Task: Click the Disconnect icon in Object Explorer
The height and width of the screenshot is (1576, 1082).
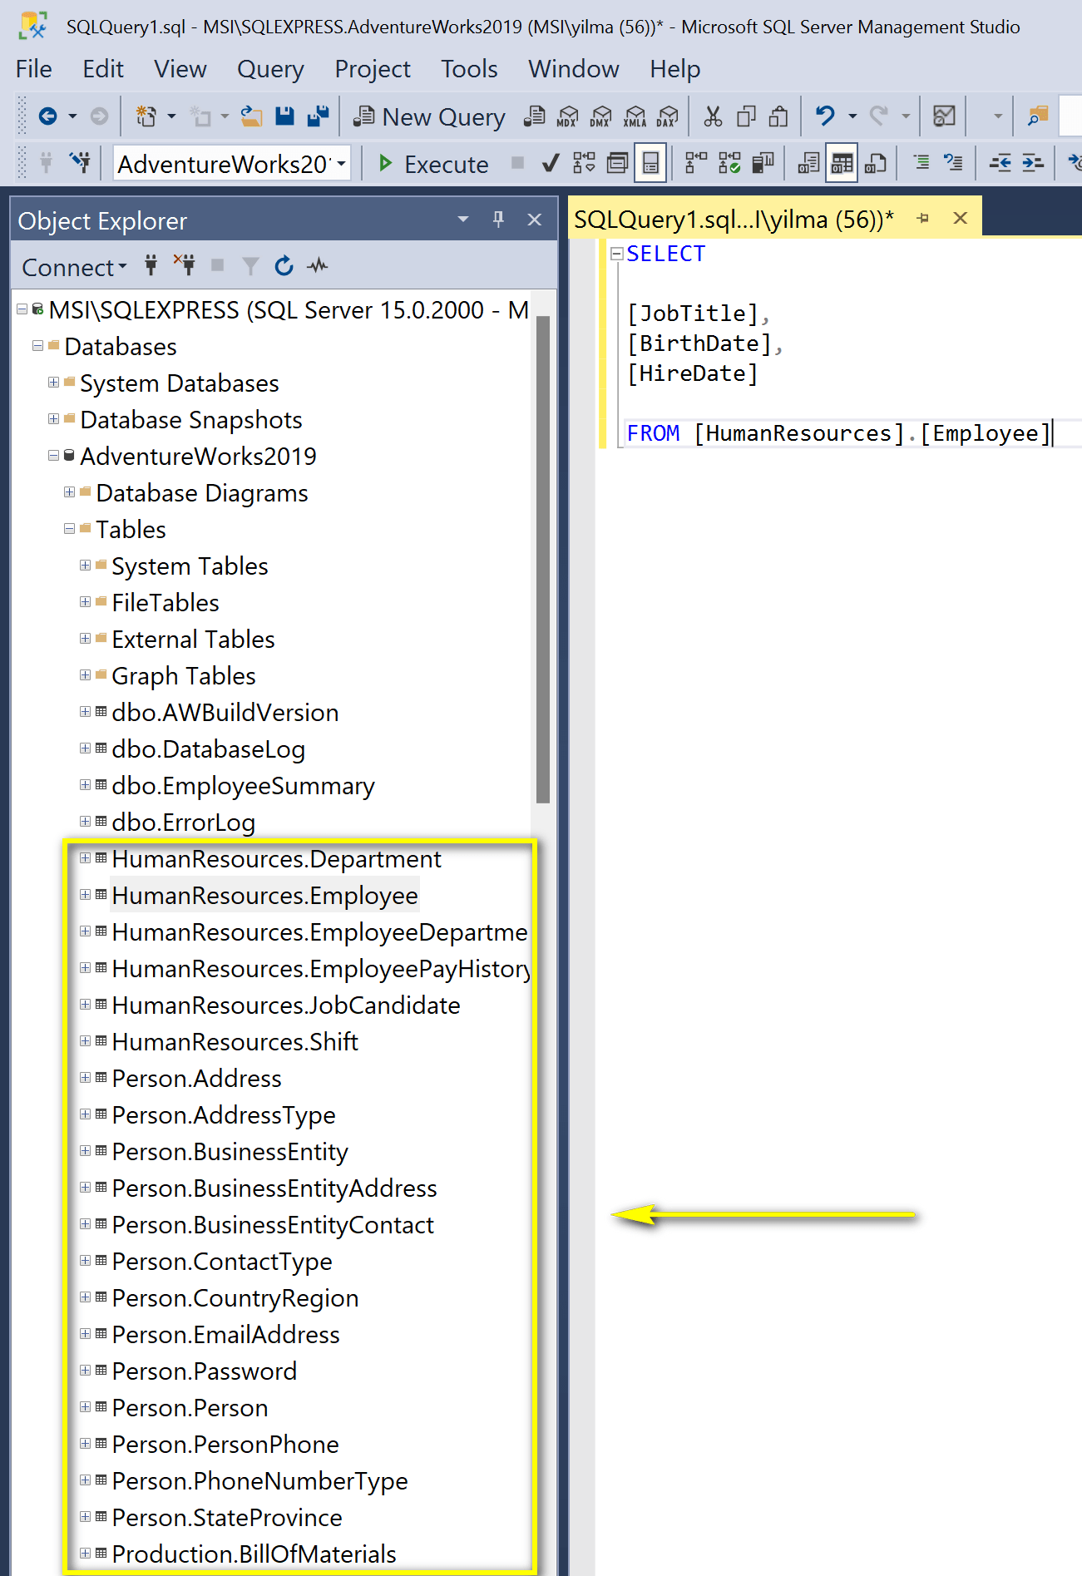Action: tap(184, 265)
